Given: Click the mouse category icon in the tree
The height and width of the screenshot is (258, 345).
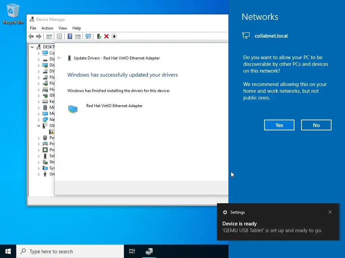Looking at the screenshot, I should [45, 107].
